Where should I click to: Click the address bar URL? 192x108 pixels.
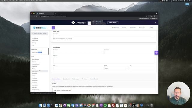[53, 16]
